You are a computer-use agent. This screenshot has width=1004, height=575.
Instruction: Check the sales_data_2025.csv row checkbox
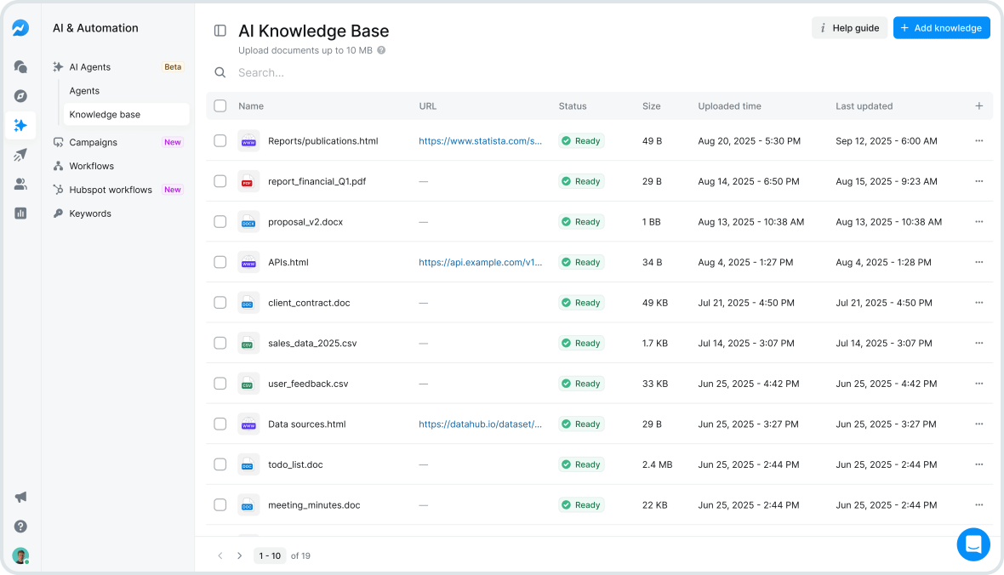[x=220, y=343]
